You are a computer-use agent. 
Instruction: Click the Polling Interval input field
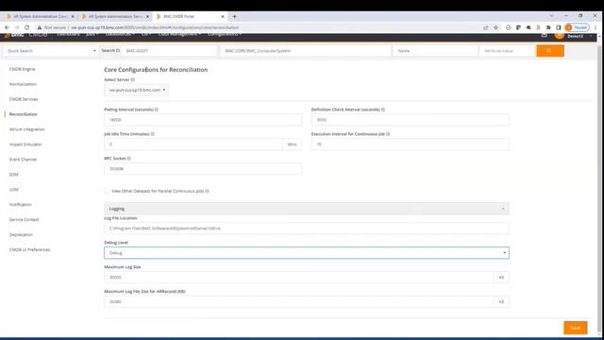click(x=203, y=120)
